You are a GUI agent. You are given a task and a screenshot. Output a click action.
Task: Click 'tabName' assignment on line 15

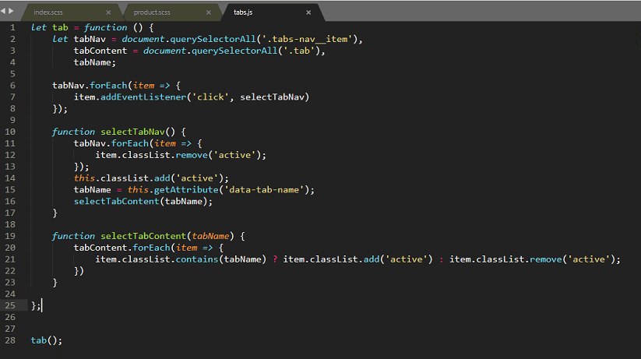pos(93,190)
